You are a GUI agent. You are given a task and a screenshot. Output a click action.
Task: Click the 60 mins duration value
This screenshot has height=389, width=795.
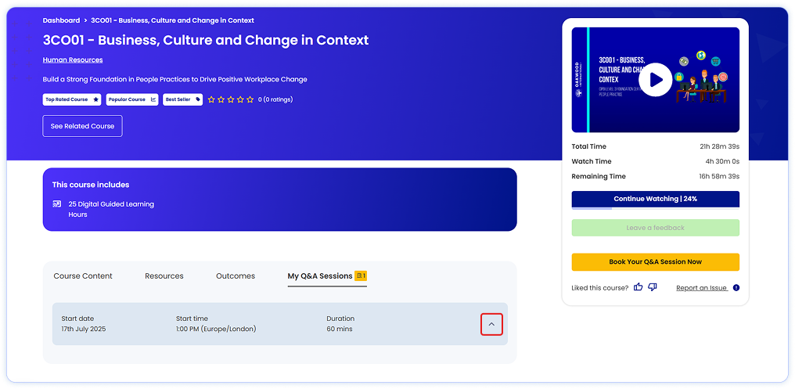(x=339, y=329)
